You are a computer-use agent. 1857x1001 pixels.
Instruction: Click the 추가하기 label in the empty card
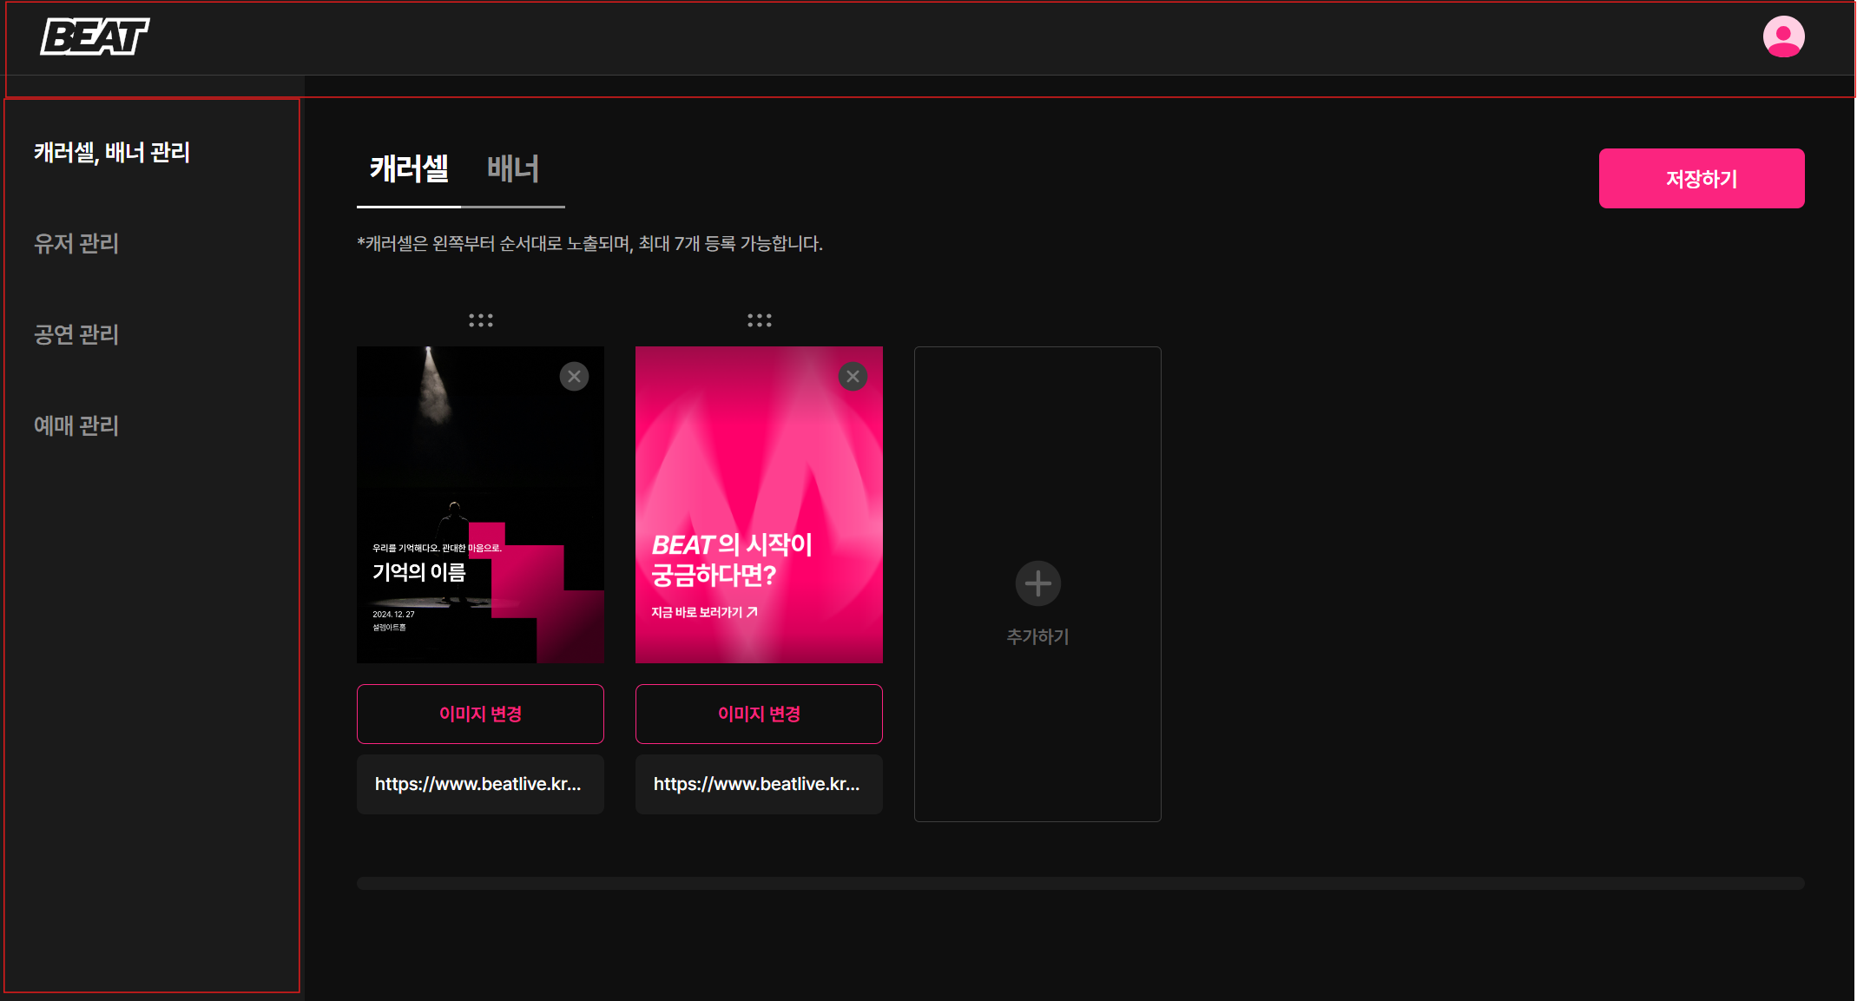click(1037, 636)
